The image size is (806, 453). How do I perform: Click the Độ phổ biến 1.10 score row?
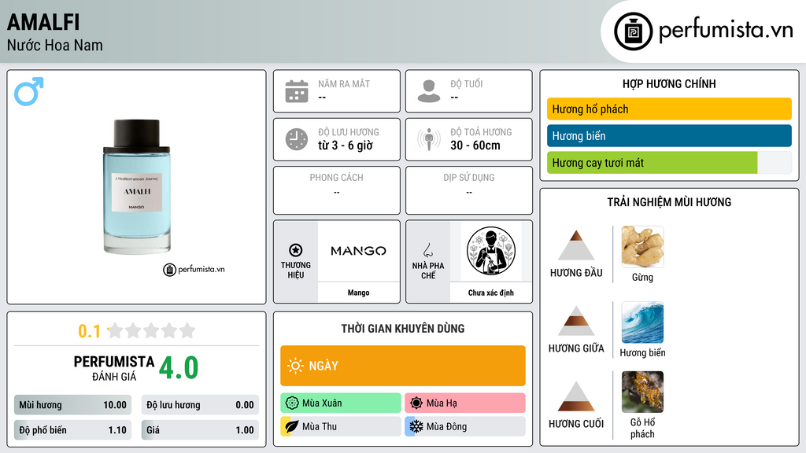coord(72,430)
